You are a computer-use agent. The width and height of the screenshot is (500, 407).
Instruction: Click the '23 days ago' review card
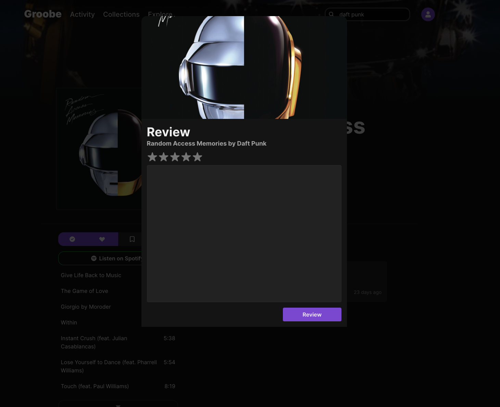point(367,282)
